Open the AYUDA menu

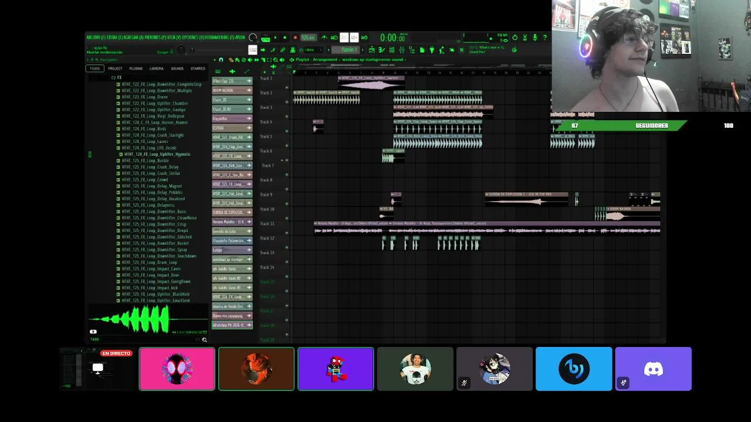(x=241, y=38)
